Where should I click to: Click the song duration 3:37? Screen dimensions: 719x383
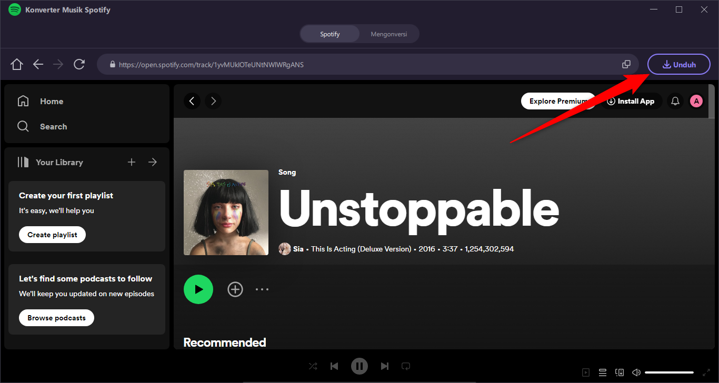pyautogui.click(x=450, y=249)
